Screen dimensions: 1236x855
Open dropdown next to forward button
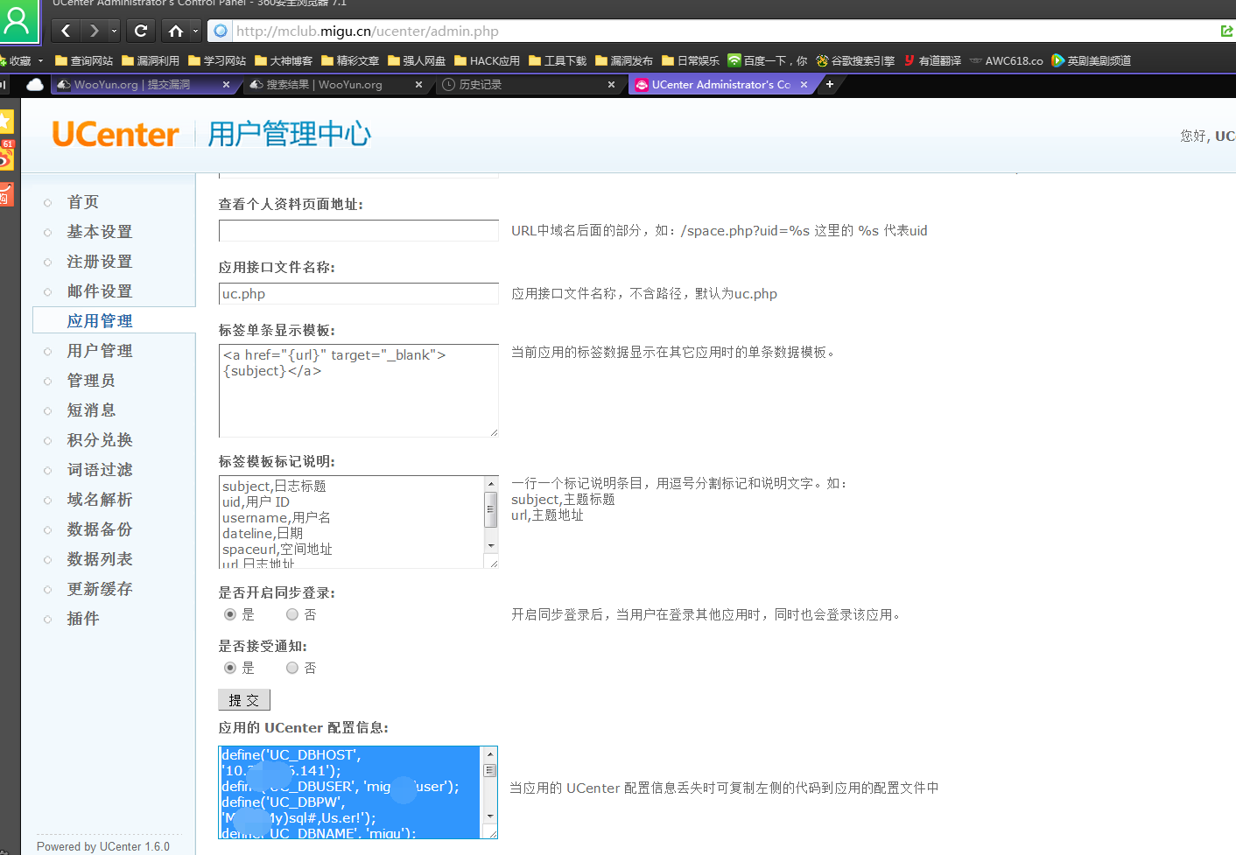pyautogui.click(x=114, y=31)
